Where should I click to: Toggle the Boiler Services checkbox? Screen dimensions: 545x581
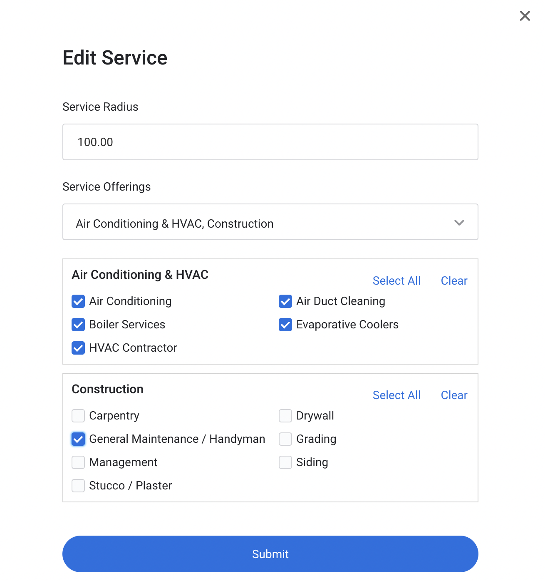point(78,325)
